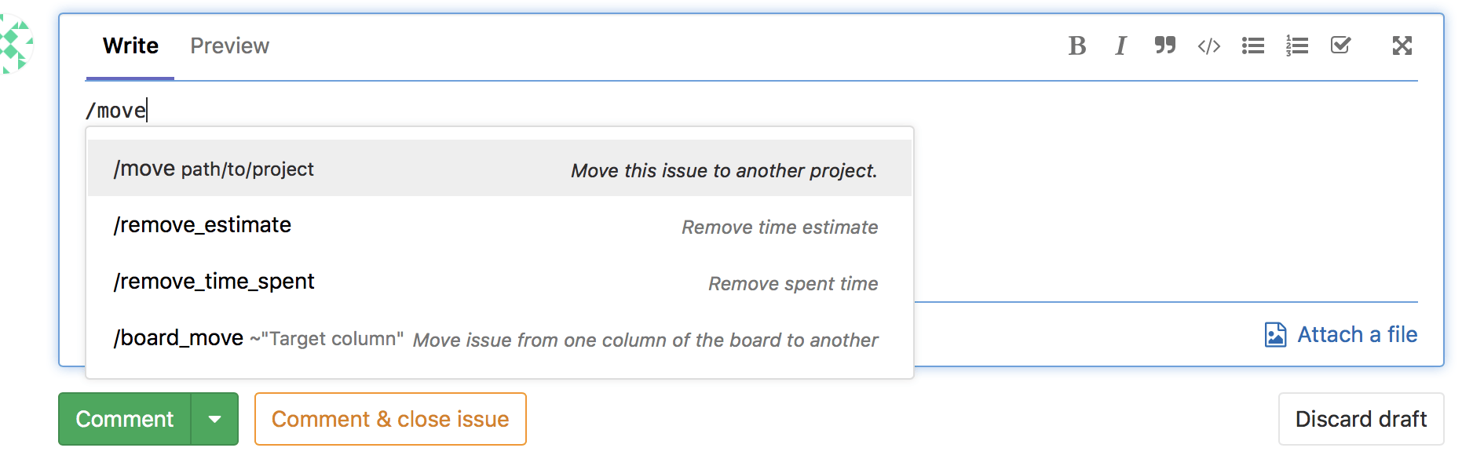The height and width of the screenshot is (466, 1473).
Task: Open the Attach a file link
Action: pos(1356,333)
